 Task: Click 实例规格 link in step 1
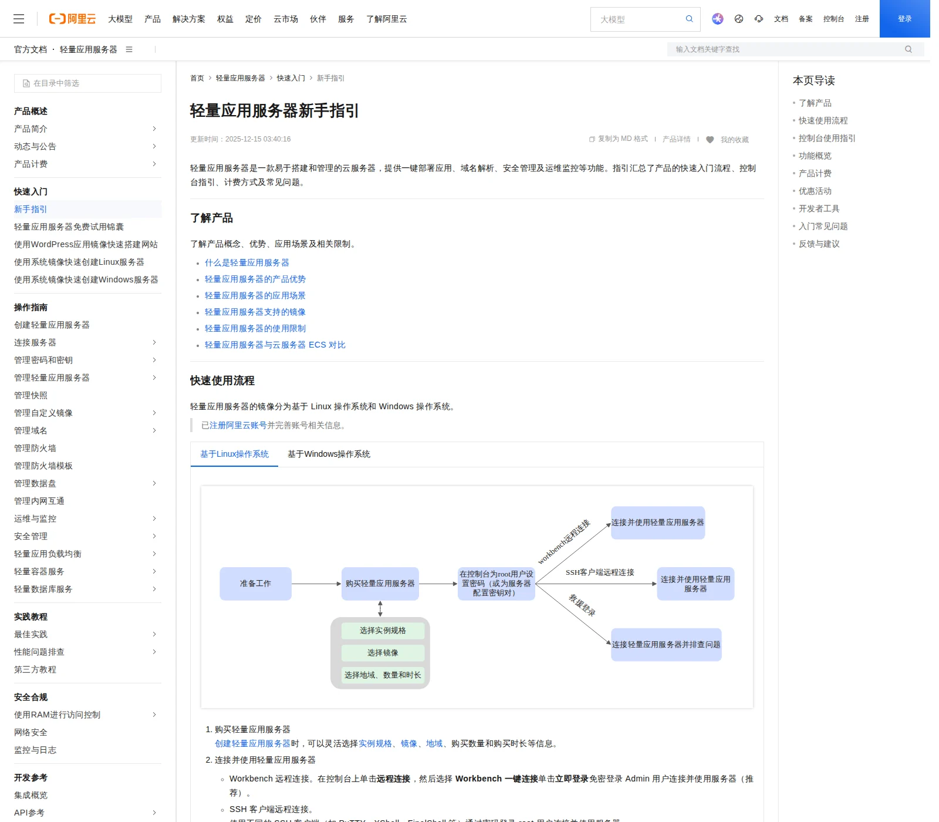click(376, 743)
